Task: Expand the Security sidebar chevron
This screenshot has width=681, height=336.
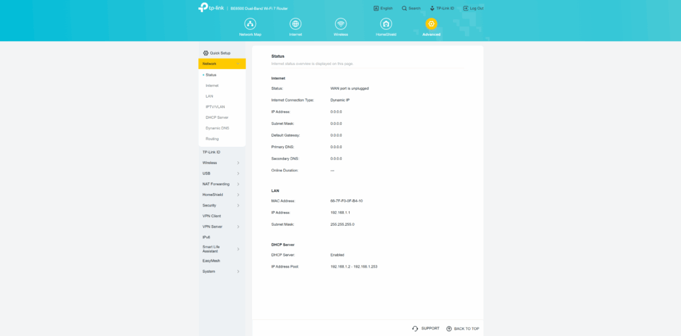Action: (238, 205)
